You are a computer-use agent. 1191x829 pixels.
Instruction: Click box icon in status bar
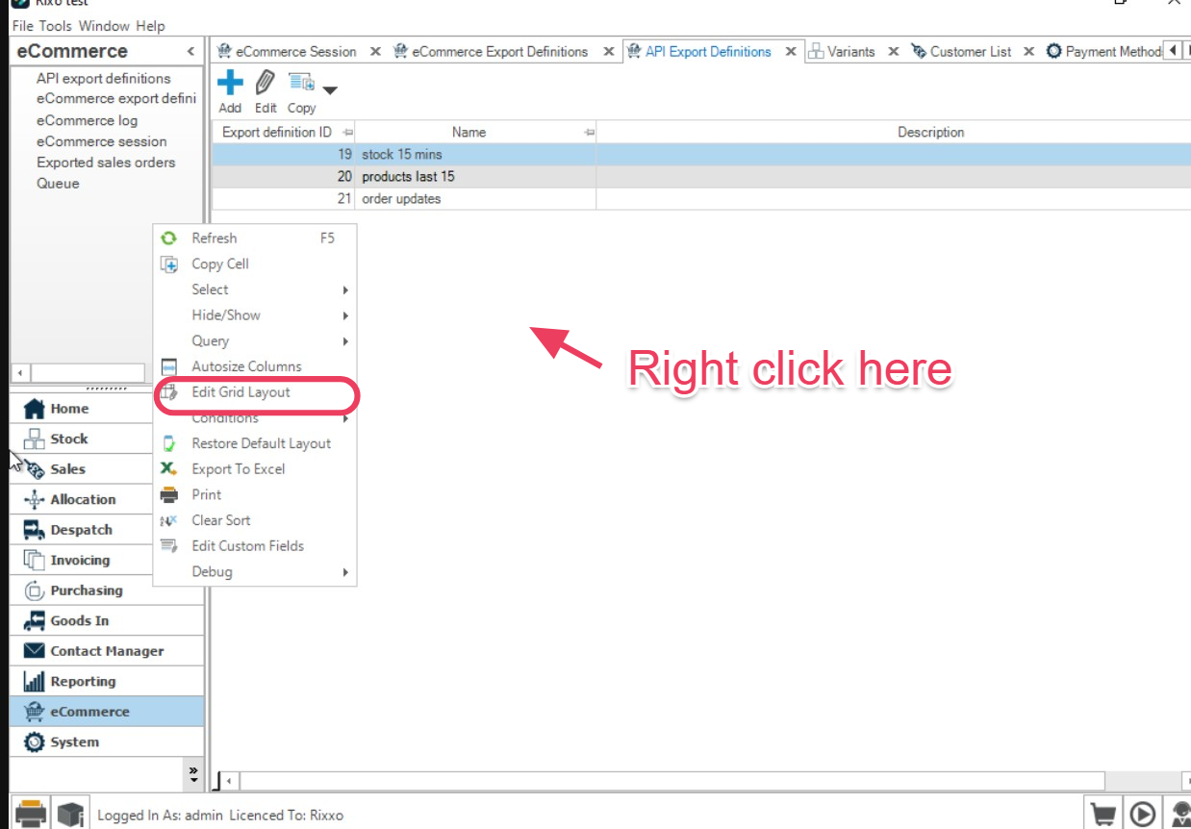coord(71,814)
